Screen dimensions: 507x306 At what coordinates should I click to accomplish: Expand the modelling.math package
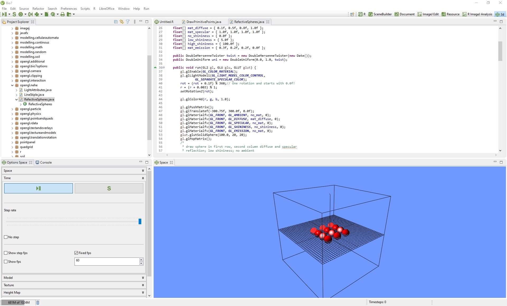(12, 47)
